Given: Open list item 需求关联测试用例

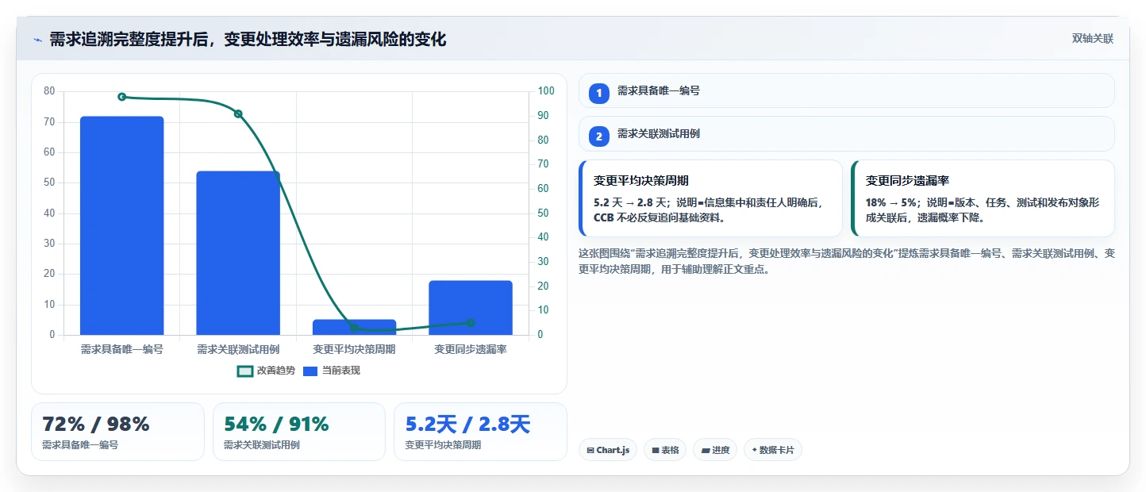Looking at the screenshot, I should pos(847,133).
